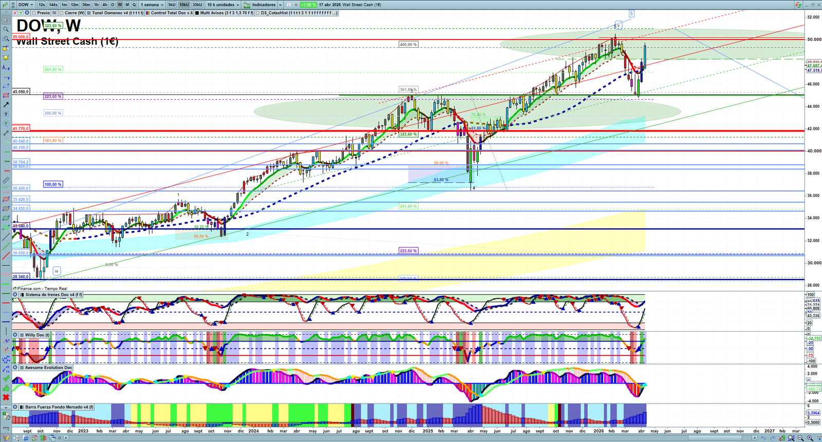Toggle the 5kU units button

(172, 5)
